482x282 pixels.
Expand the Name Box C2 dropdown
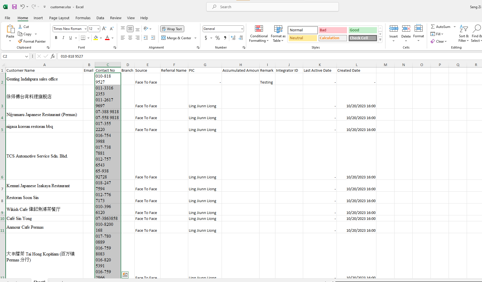pyautogui.click(x=27, y=56)
